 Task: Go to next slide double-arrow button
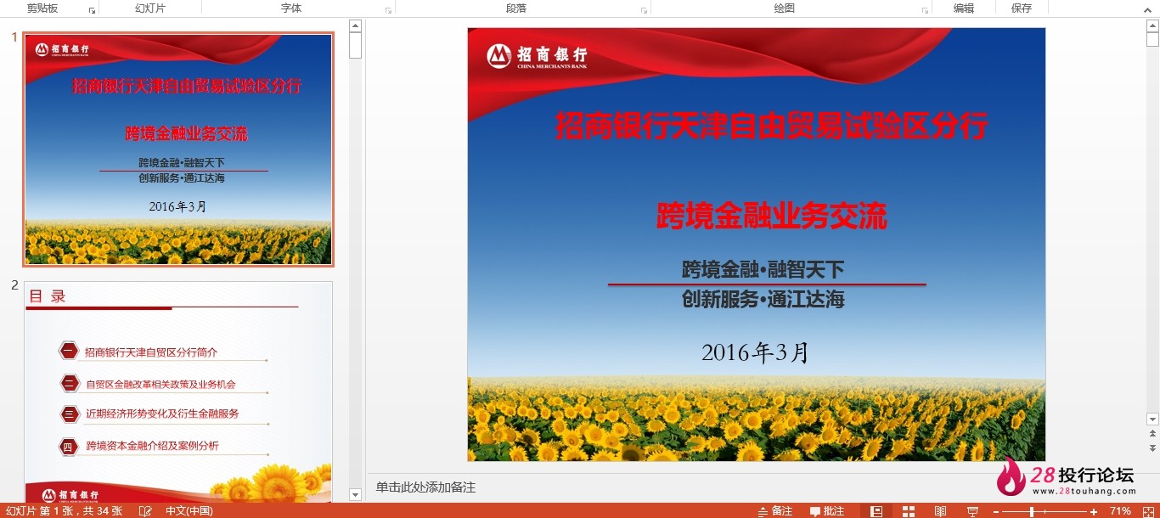pyautogui.click(x=1152, y=448)
